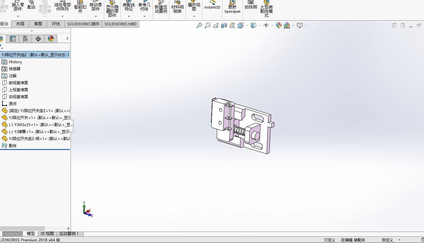This screenshot has height=243, width=424.
Task: Expand Hide/Show Items dropdown arrow
Action: click(x=272, y=25)
